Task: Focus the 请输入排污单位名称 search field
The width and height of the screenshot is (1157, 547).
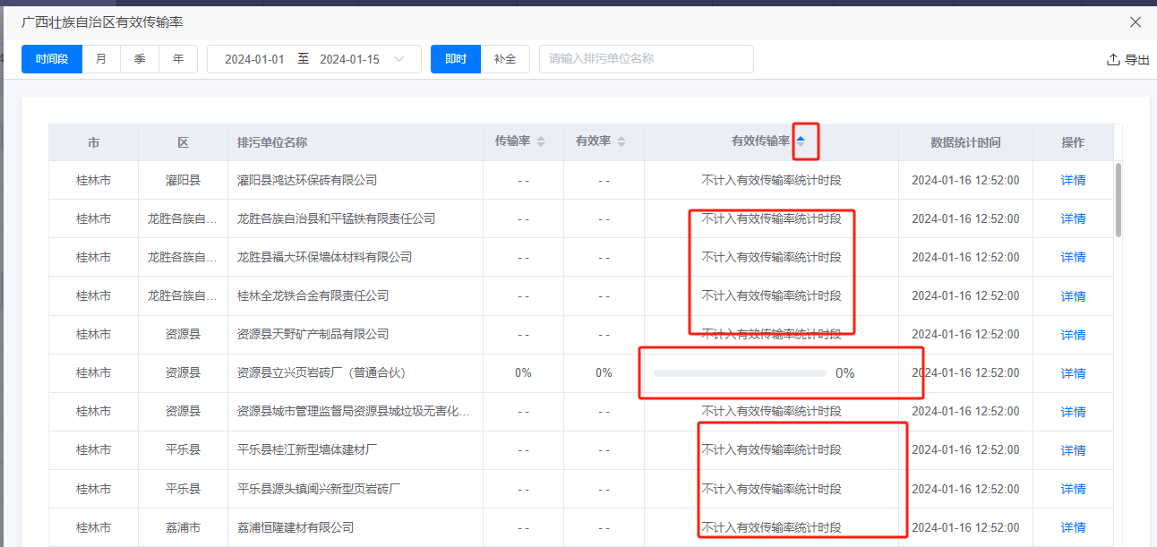Action: click(x=647, y=59)
